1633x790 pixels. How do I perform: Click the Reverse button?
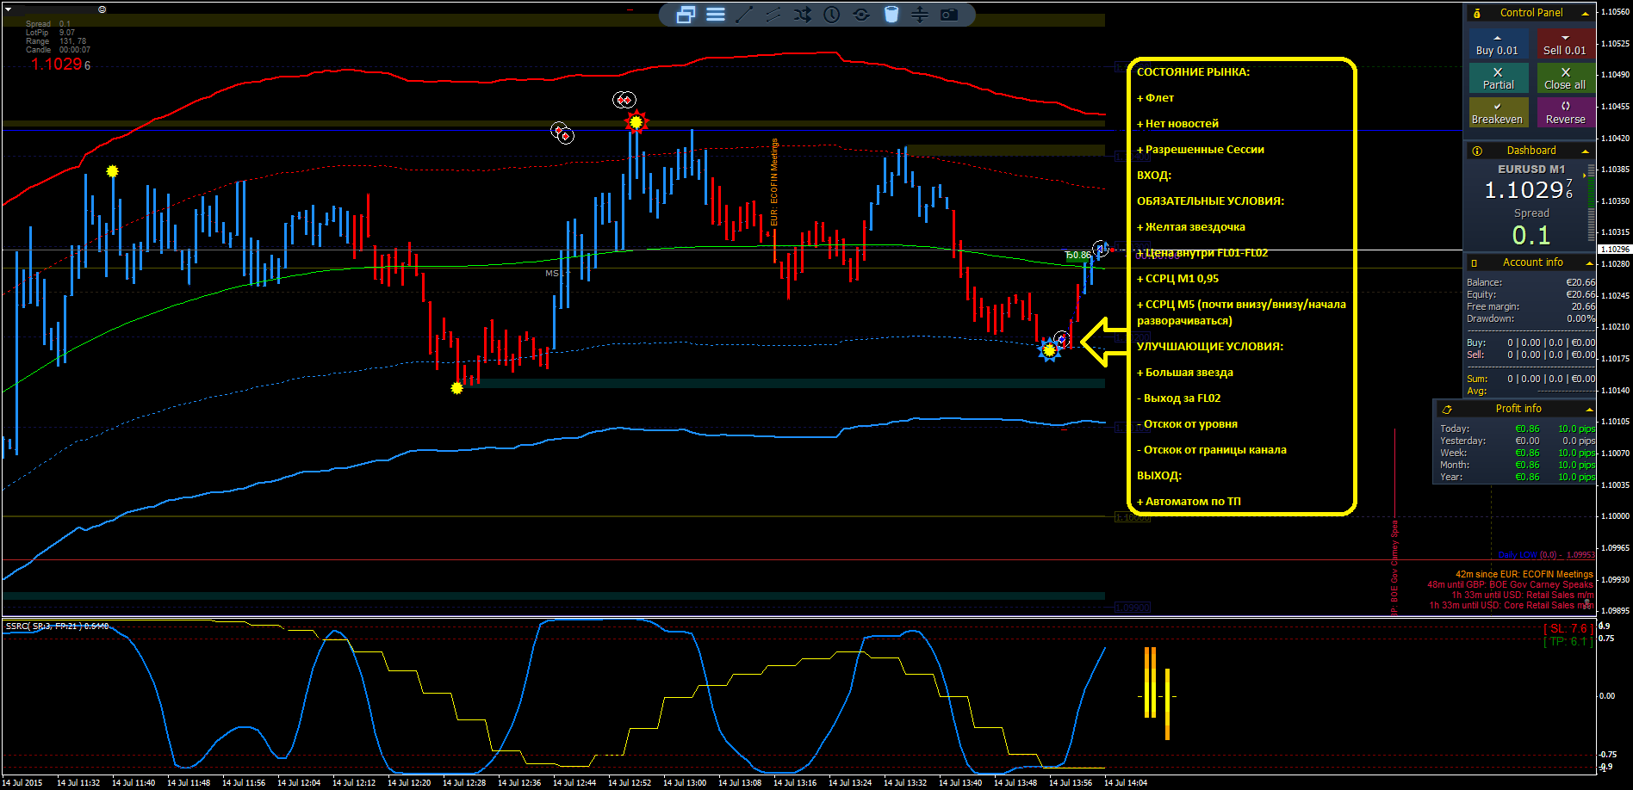1565,113
